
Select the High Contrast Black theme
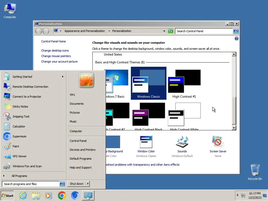[x=149, y=116]
